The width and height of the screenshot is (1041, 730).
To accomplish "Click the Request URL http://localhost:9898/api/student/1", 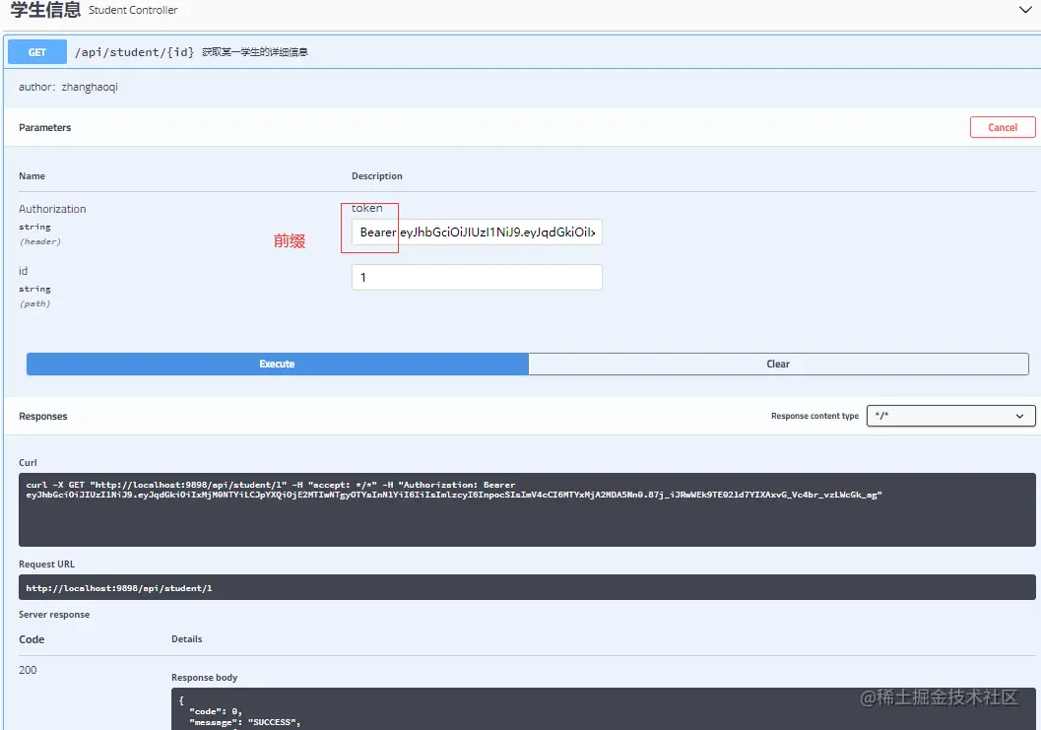I will click(119, 588).
